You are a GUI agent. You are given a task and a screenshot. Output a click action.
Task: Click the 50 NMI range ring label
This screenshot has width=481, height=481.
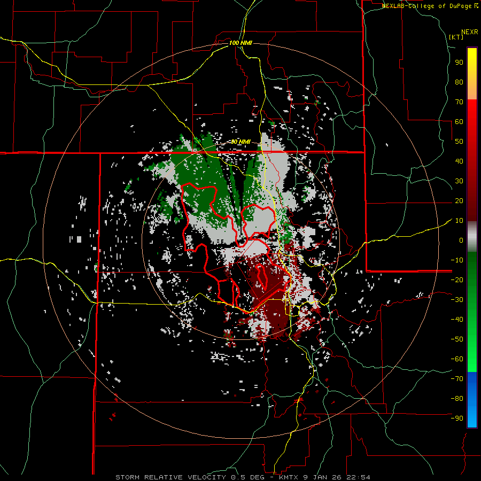point(241,142)
